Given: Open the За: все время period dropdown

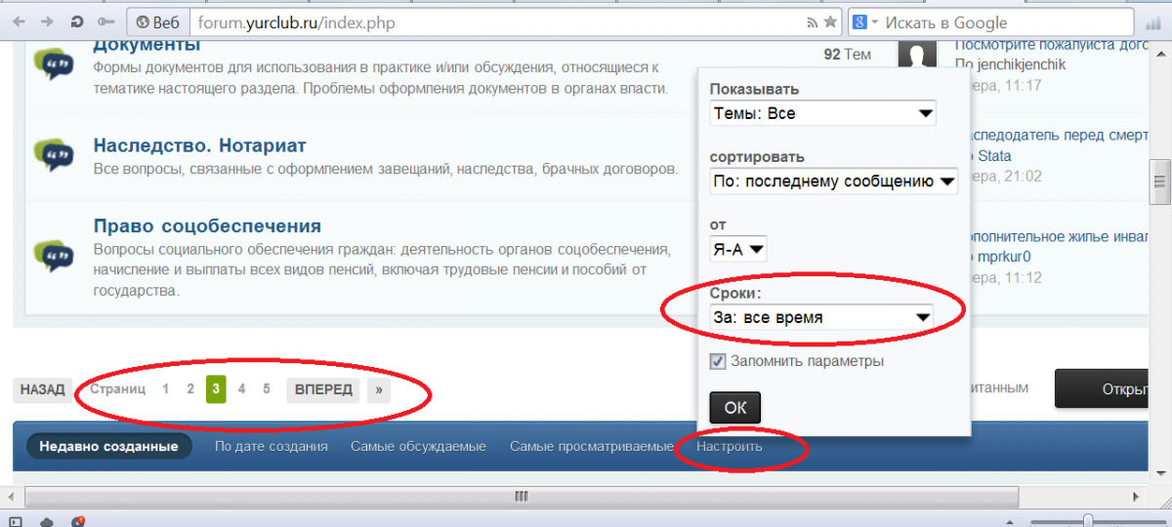Looking at the screenshot, I should tap(820, 317).
